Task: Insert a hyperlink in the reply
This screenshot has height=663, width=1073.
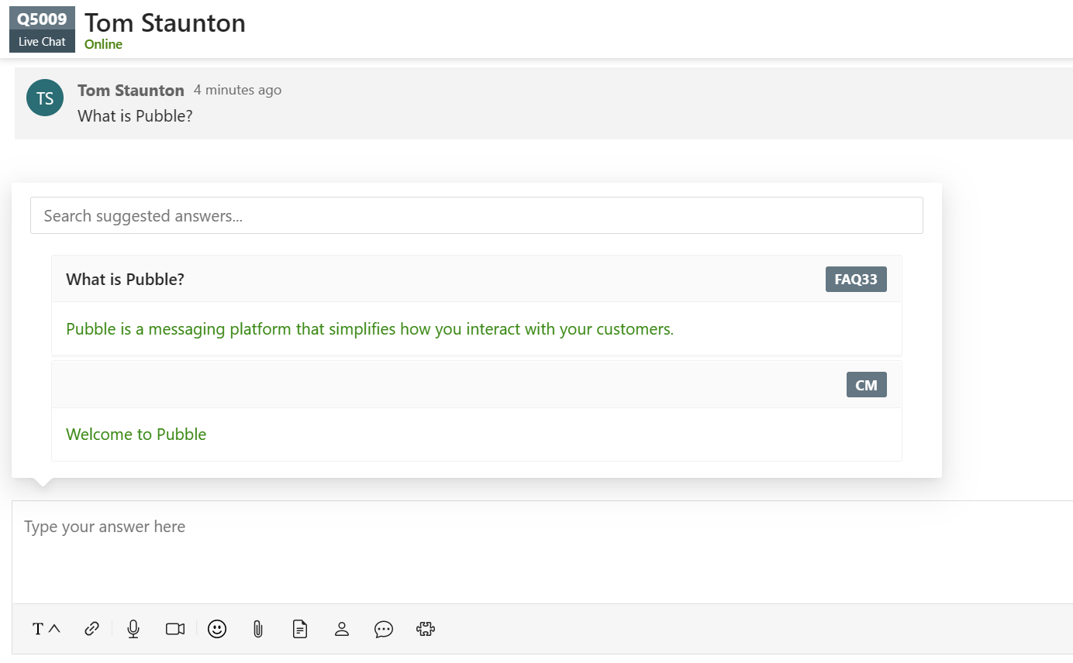Action: 91,629
